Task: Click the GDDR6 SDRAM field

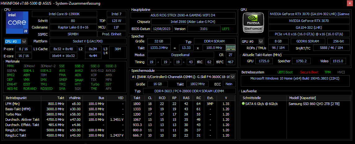Action: click(x=308, y=41)
